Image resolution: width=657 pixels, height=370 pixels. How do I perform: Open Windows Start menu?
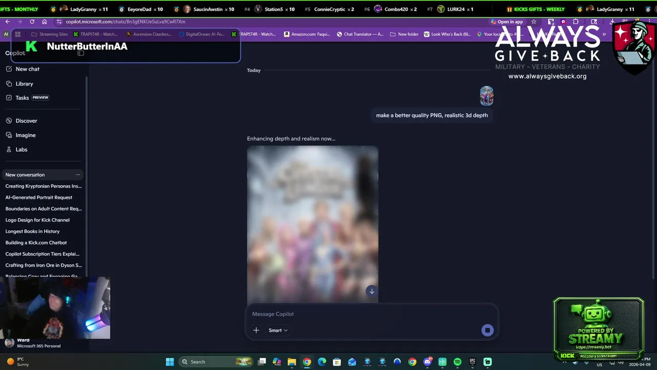tap(170, 362)
